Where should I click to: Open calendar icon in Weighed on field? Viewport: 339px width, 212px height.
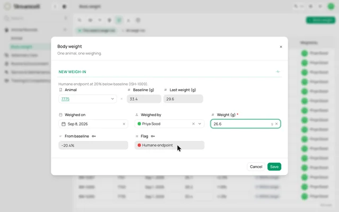(64, 124)
